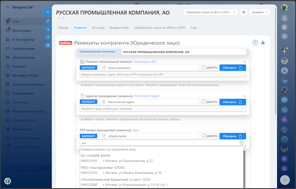
Task: Open ВАРИАНТ selector for АЛЬФА-БАНК
Action: tap(88, 136)
